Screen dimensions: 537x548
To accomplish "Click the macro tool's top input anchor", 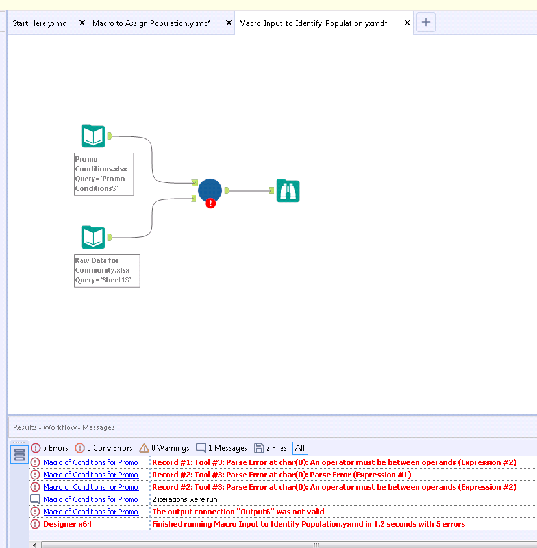I will tap(194, 182).
